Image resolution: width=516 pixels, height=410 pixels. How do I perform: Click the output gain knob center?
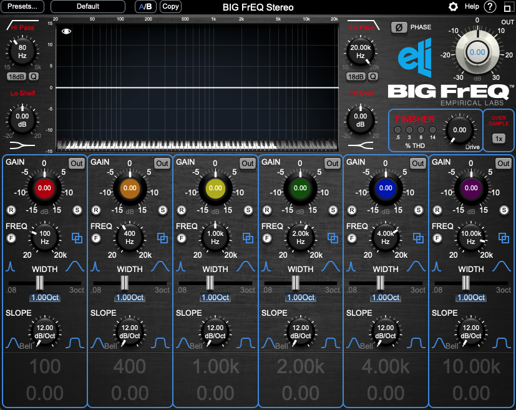pos(477,52)
